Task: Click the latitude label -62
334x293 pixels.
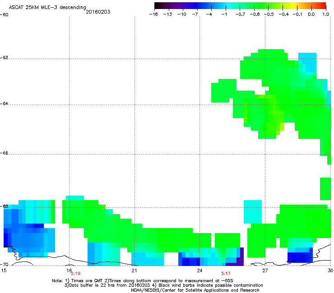Action: (4, 58)
